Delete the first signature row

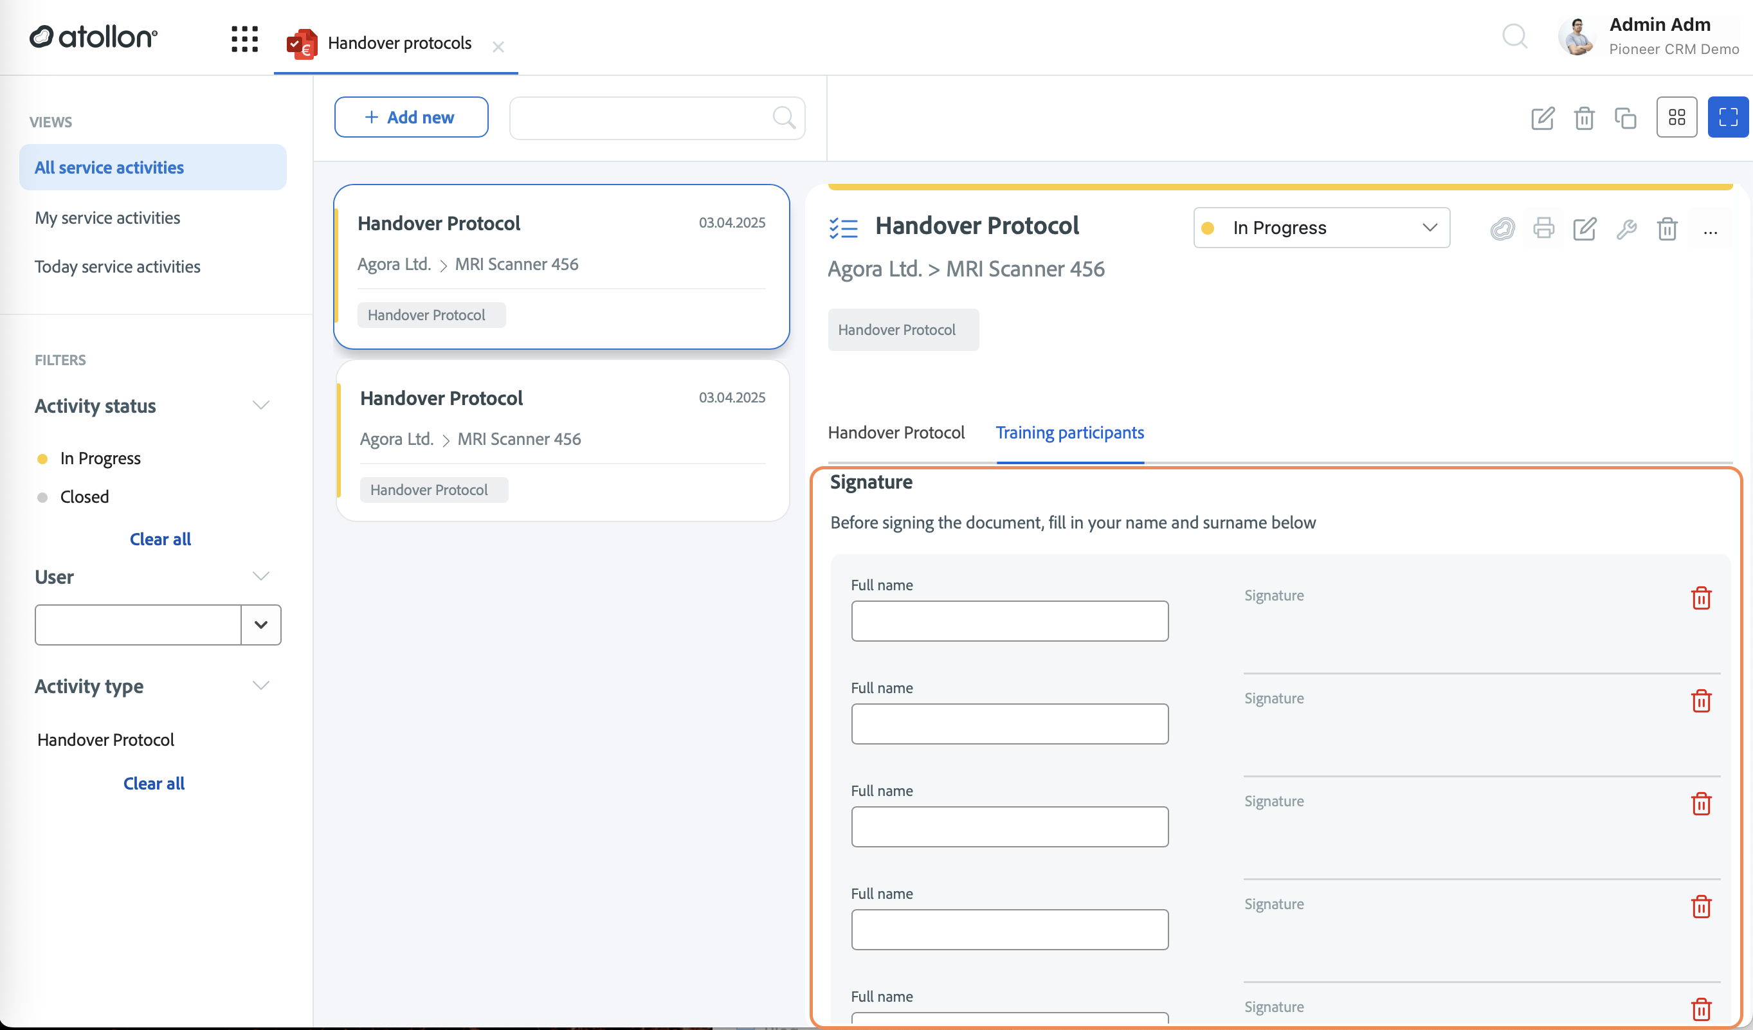(x=1701, y=597)
